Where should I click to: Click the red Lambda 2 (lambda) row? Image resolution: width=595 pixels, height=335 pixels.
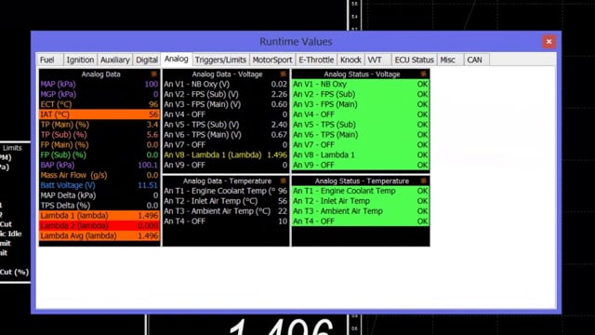99,225
